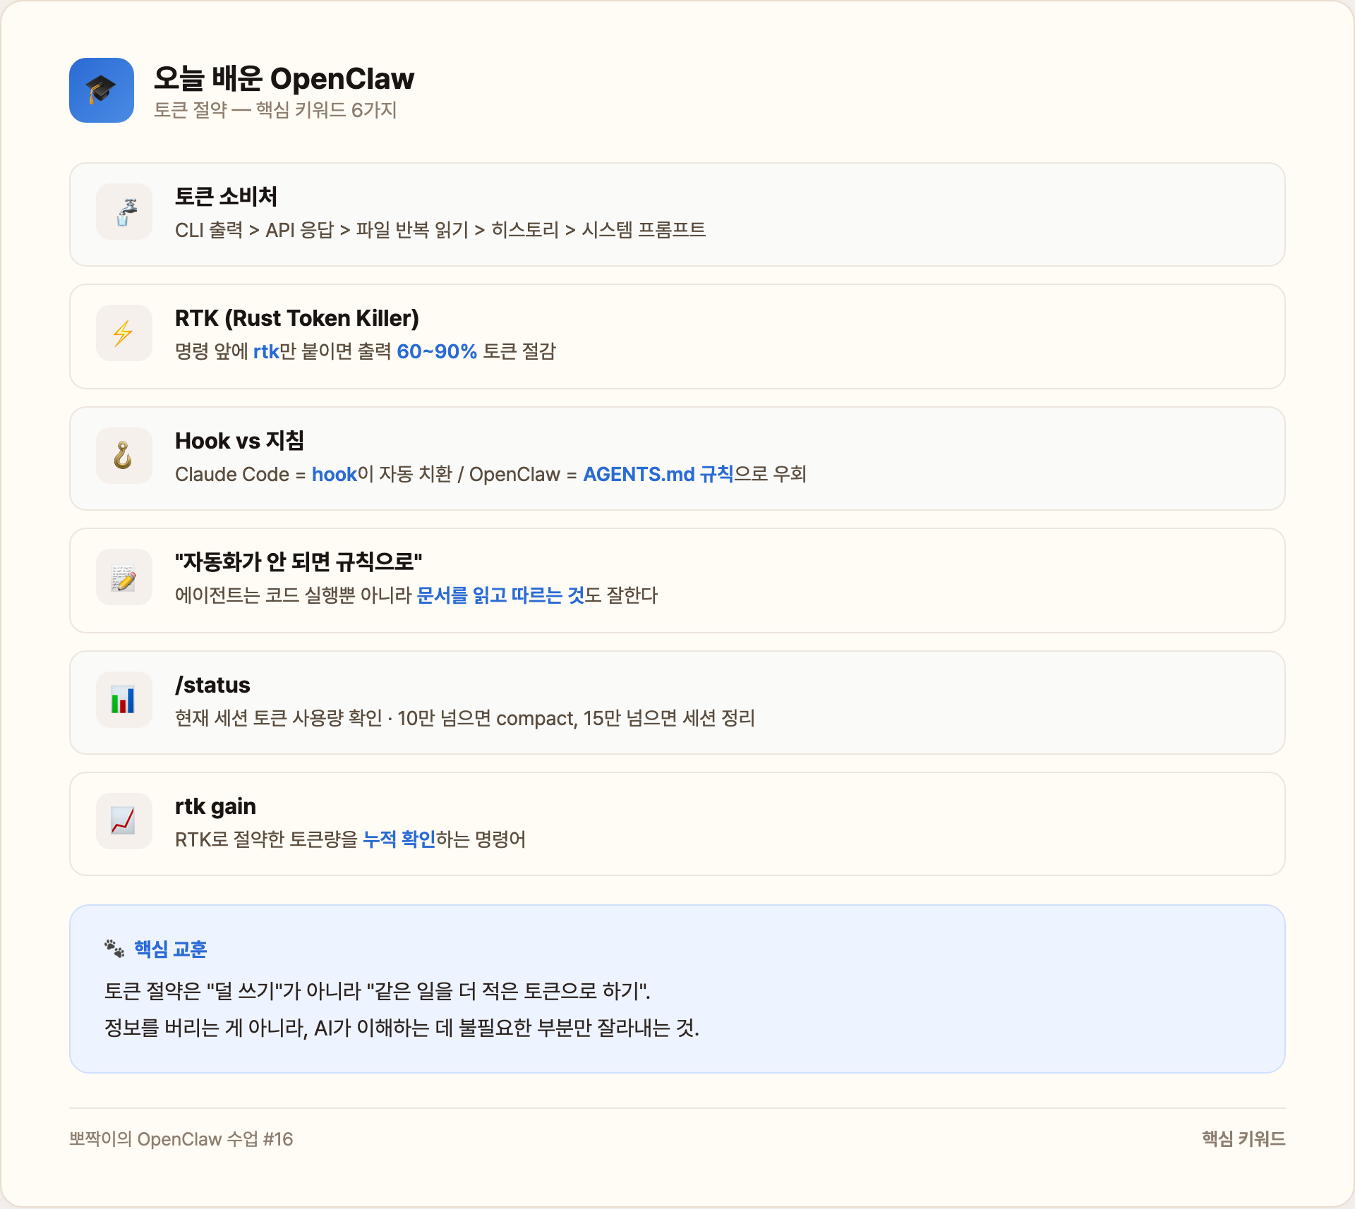Screen dimensions: 1355x1209
Task: Click the /status card heading
Action: (x=212, y=684)
